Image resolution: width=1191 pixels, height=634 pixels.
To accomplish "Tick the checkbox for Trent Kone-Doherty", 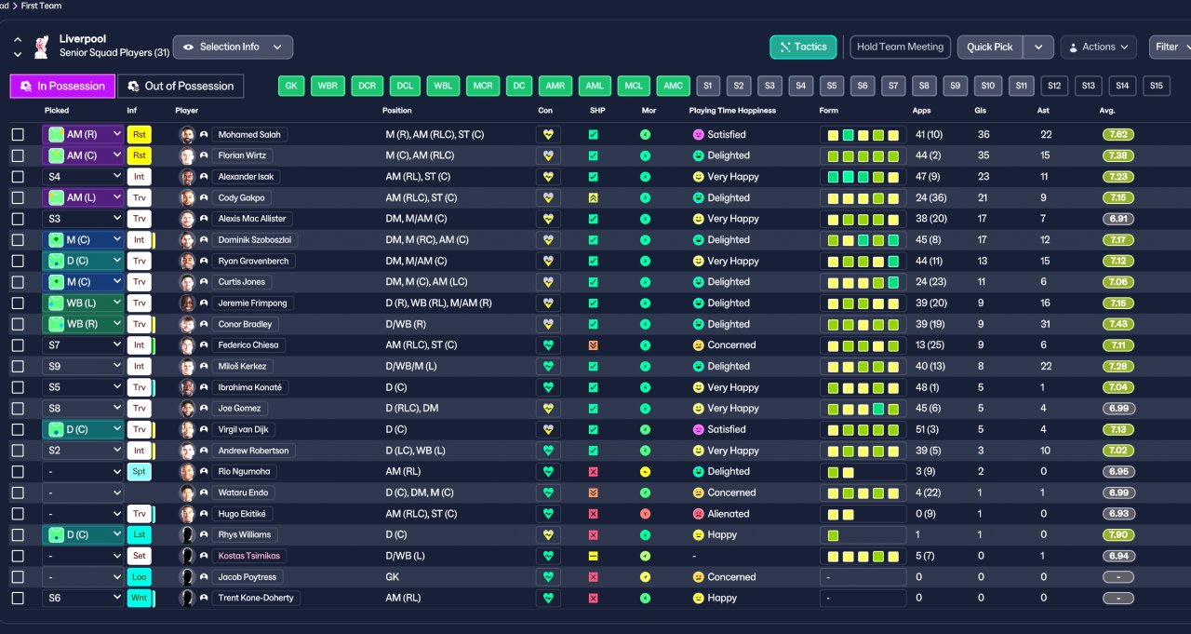I will click(18, 598).
